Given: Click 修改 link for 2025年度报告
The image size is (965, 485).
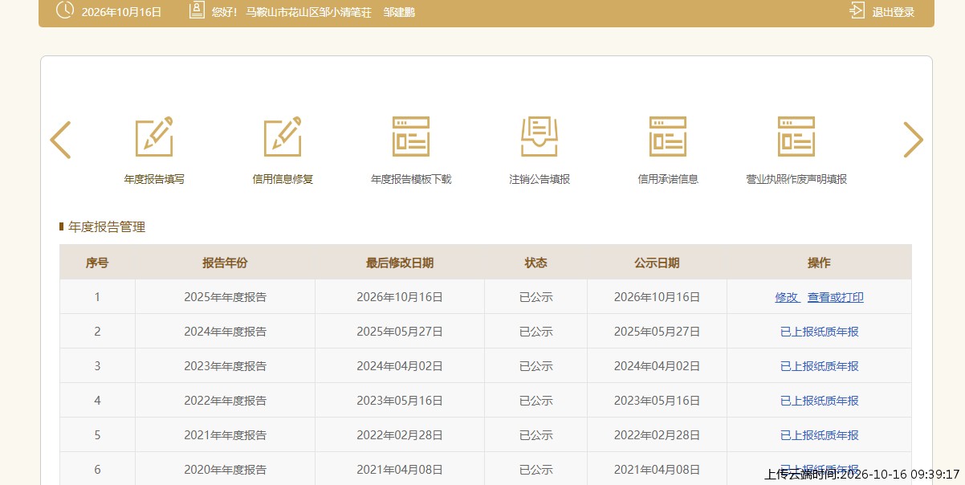Looking at the screenshot, I should click(786, 297).
